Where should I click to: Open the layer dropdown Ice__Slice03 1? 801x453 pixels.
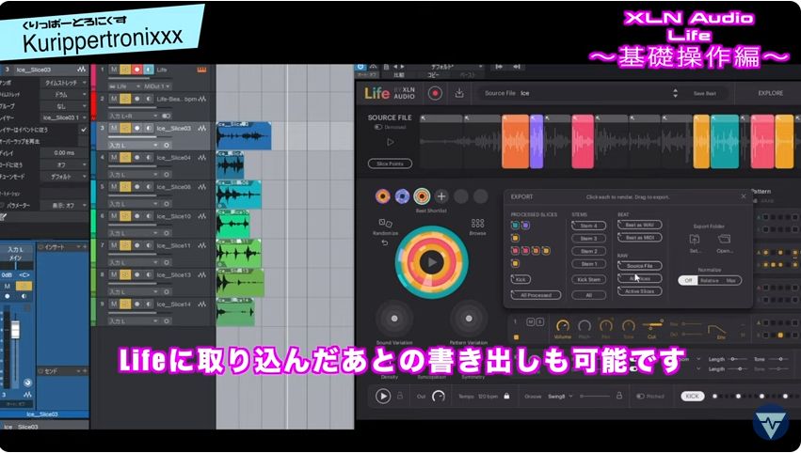point(65,117)
